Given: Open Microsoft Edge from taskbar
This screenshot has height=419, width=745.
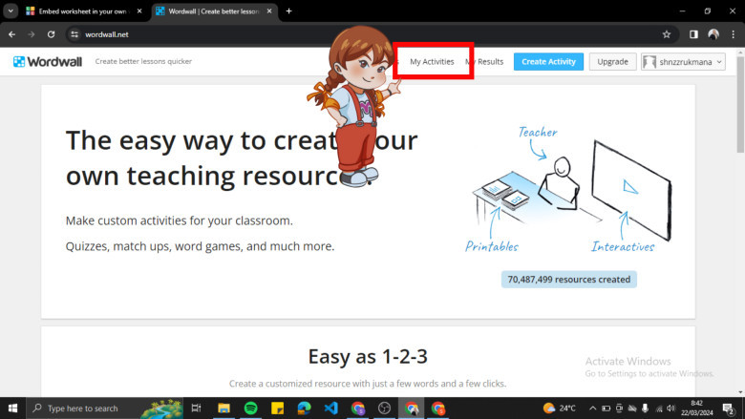Looking at the screenshot, I should (304, 409).
